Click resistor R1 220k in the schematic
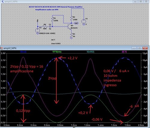Image resolution: width=150 pixels, height=128 pixels. click(x=52, y=20)
